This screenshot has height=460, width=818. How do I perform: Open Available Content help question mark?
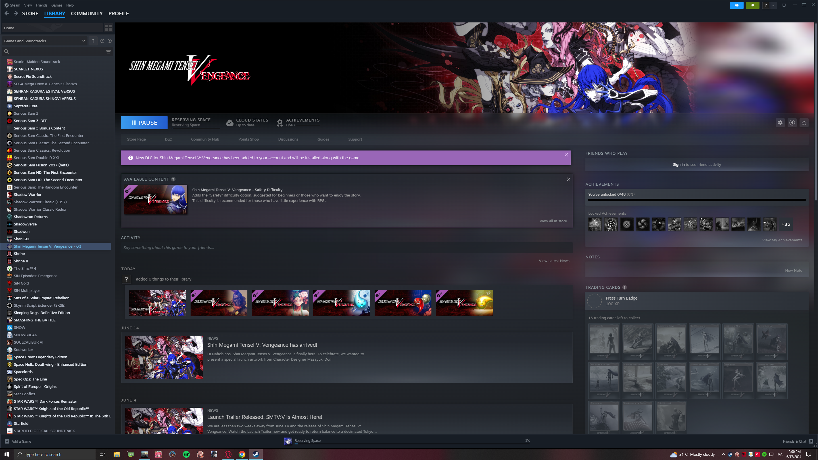(173, 179)
